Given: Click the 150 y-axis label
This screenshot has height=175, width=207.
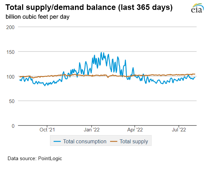Looking at the screenshot, I should pyautogui.click(x=10, y=52).
